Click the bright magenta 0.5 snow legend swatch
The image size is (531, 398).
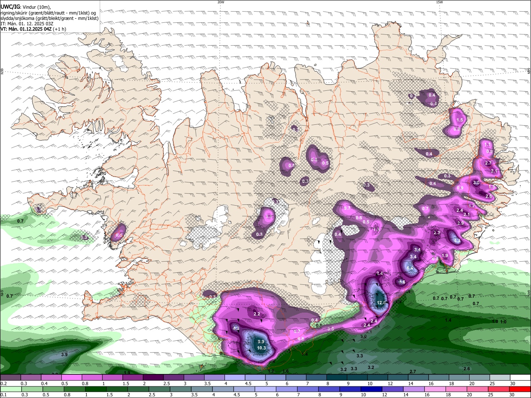tap(71, 377)
